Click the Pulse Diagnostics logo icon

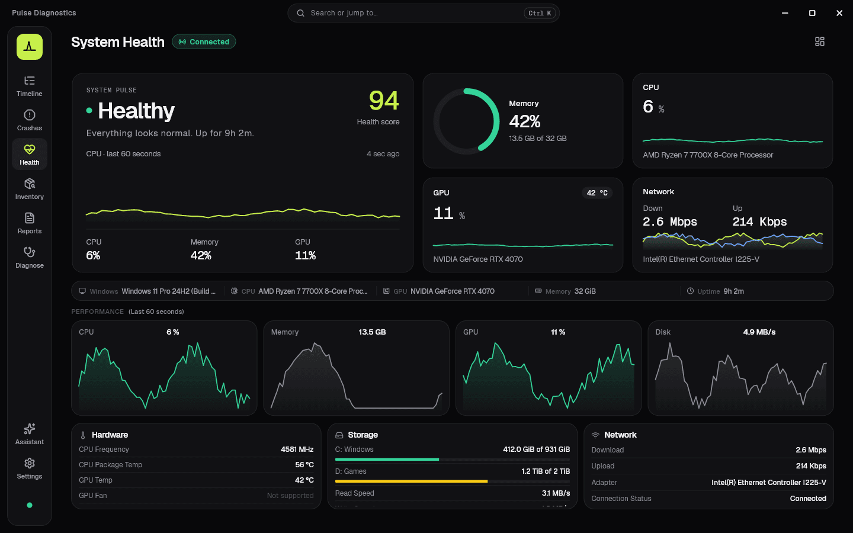(x=30, y=47)
